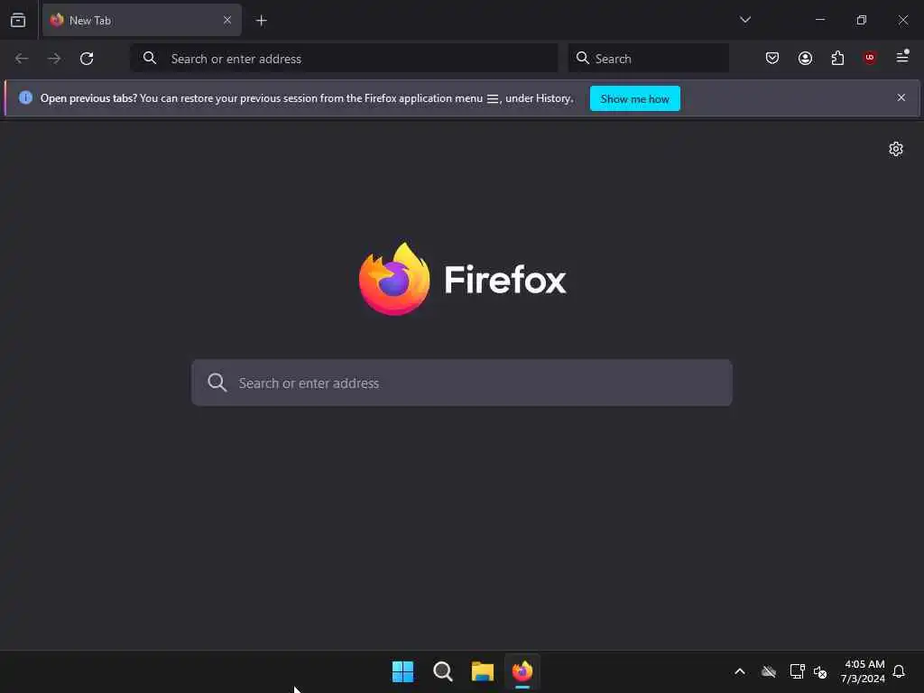924x693 pixels.
Task: Open File Explorer from taskbar
Action: (483, 671)
